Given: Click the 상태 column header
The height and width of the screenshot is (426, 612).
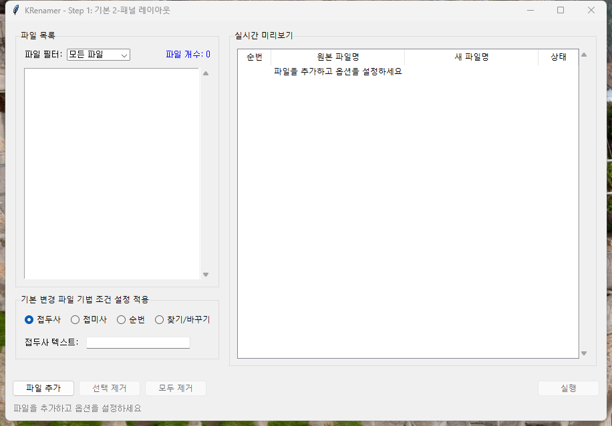Looking at the screenshot, I should (x=559, y=57).
